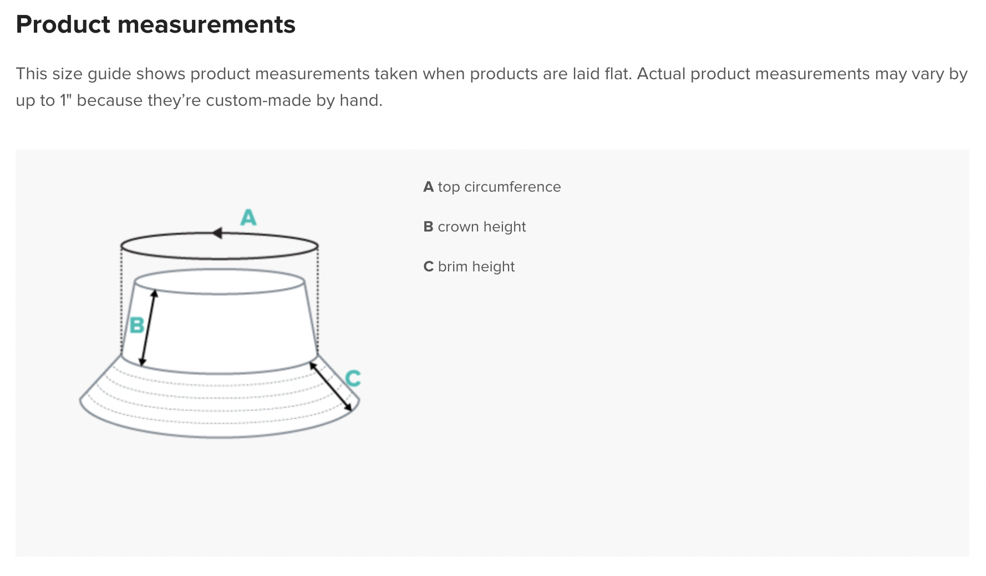This screenshot has height=576, width=986.
Task: Click the crown height double arrow
Action: (148, 328)
